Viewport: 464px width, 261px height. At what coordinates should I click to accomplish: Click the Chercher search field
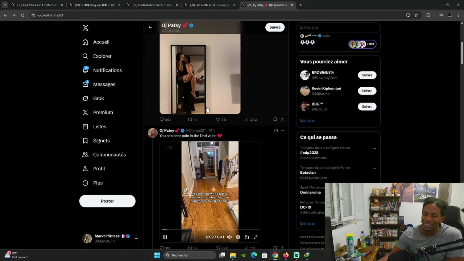tap(338, 28)
